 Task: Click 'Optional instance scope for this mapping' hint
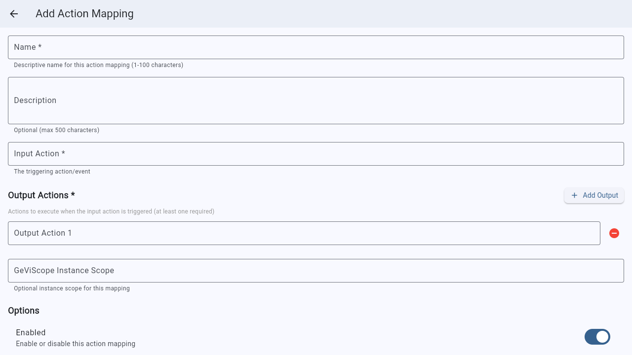point(72,288)
